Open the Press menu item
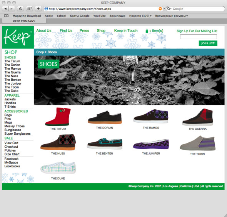The width and height of the screenshot is (227, 217). point(84,31)
